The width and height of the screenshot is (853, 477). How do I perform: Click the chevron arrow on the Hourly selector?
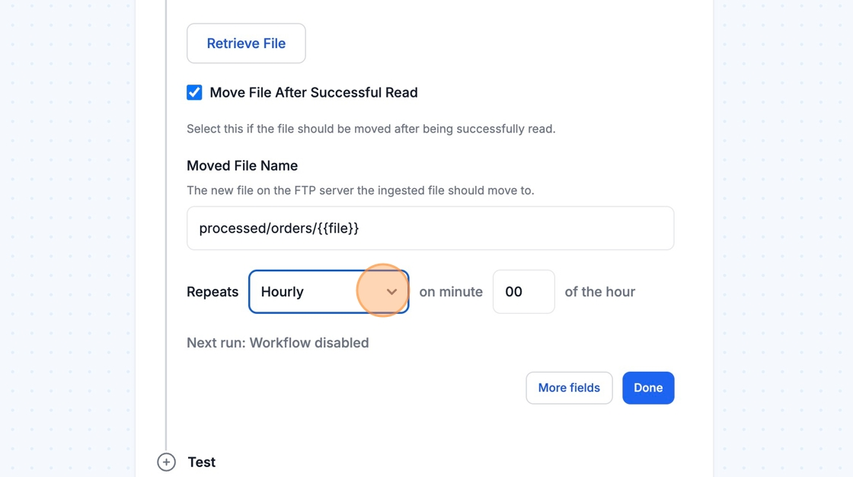pyautogui.click(x=391, y=292)
